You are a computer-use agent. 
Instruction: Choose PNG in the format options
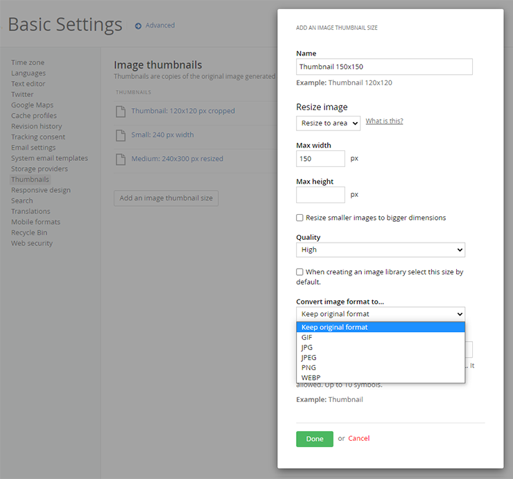(309, 367)
